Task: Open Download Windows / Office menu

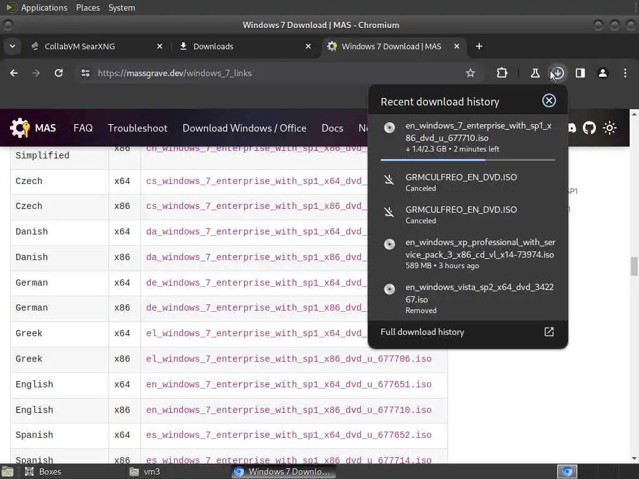Action: coord(245,128)
